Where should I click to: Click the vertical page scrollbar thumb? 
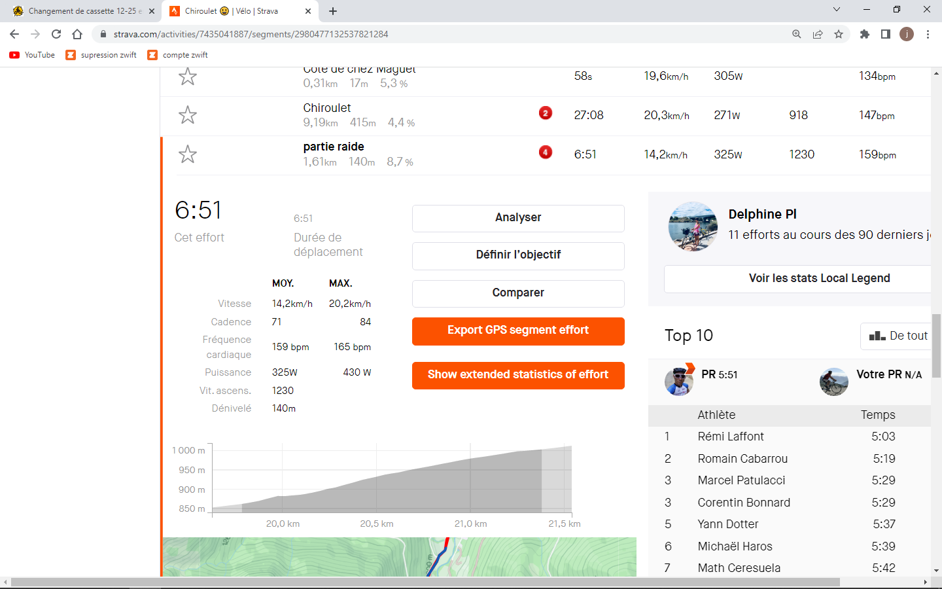click(x=936, y=346)
